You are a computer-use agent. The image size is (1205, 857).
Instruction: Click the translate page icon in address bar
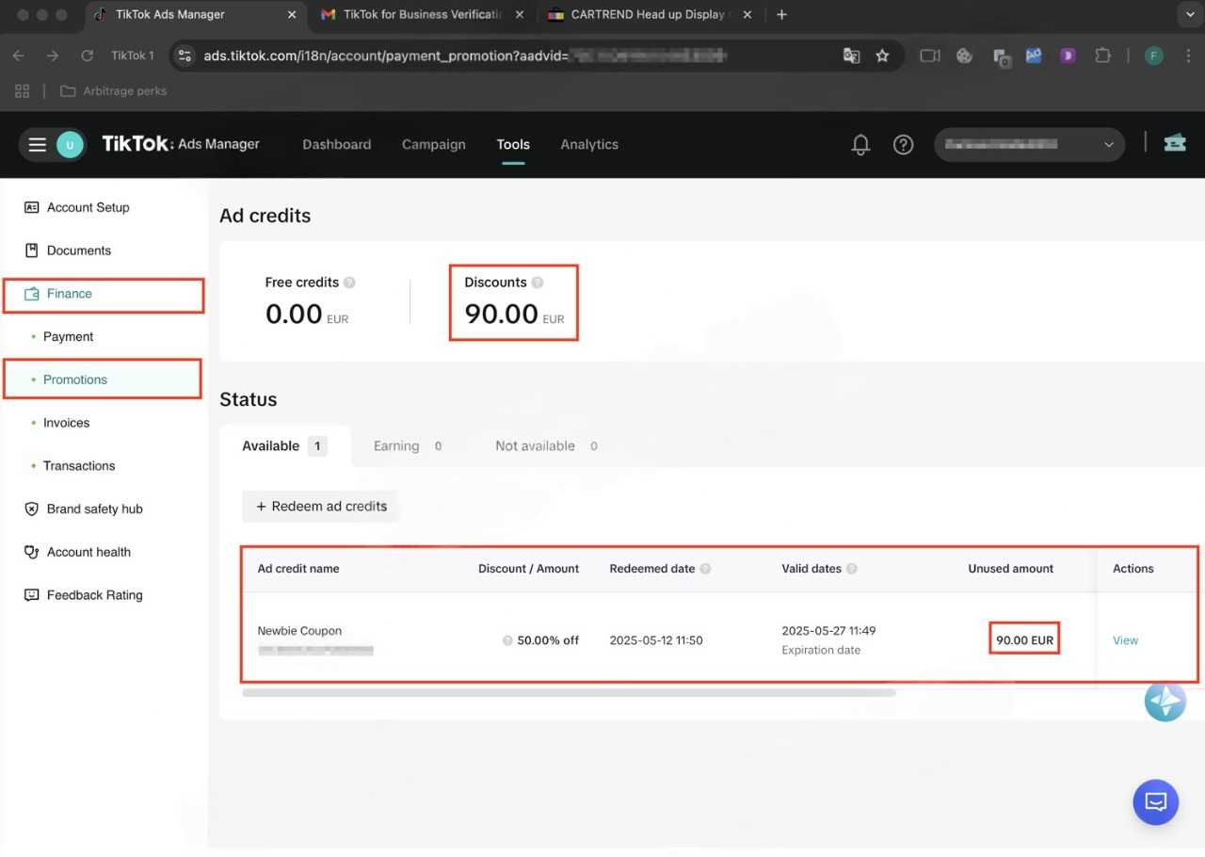(x=851, y=56)
